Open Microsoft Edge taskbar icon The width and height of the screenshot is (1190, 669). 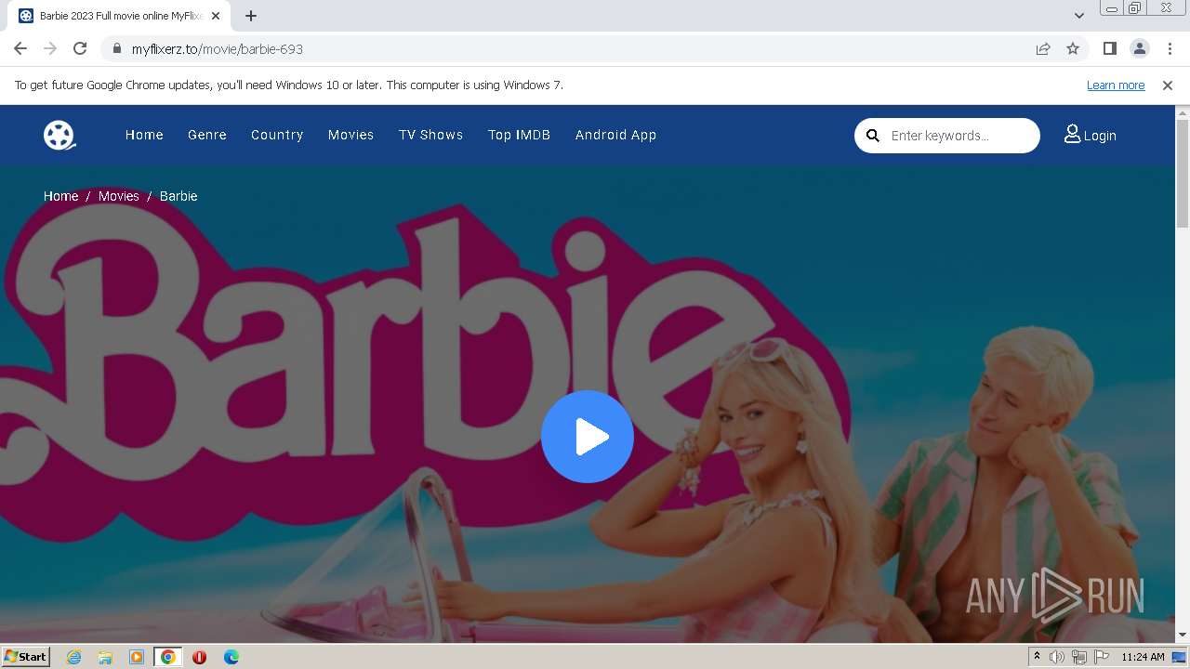coord(231,657)
